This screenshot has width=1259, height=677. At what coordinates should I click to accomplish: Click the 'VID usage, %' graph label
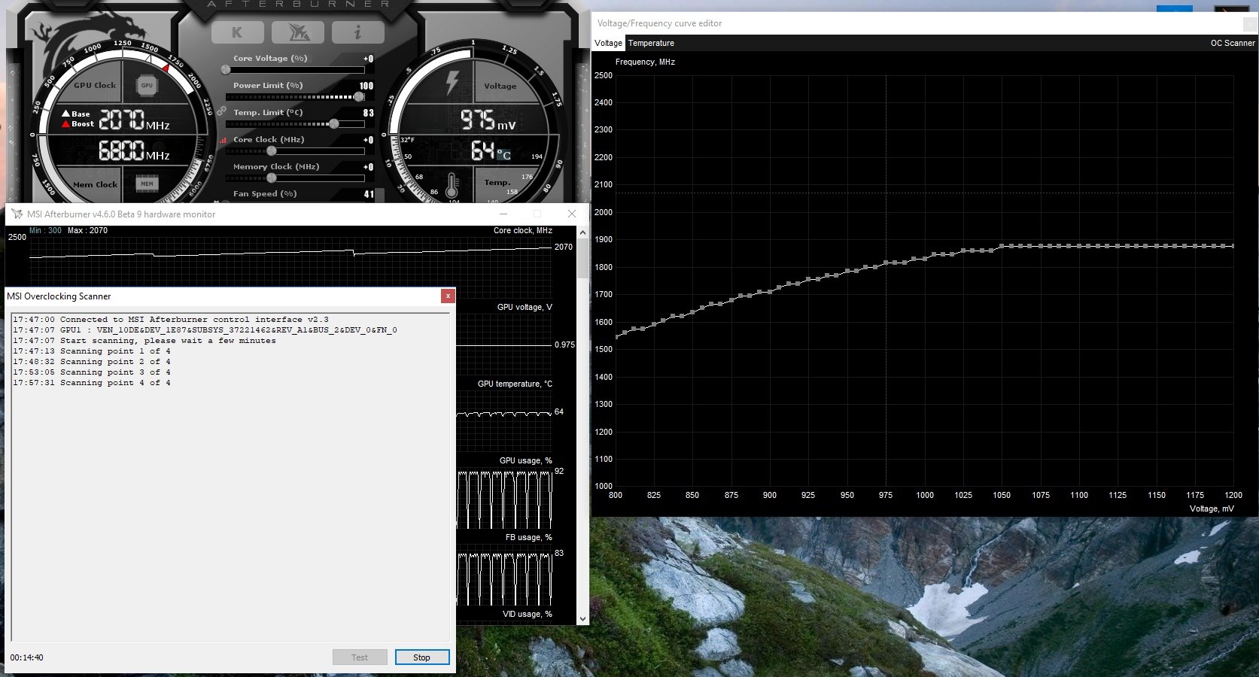click(527, 614)
